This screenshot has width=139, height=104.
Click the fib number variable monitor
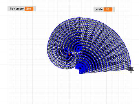22,9
